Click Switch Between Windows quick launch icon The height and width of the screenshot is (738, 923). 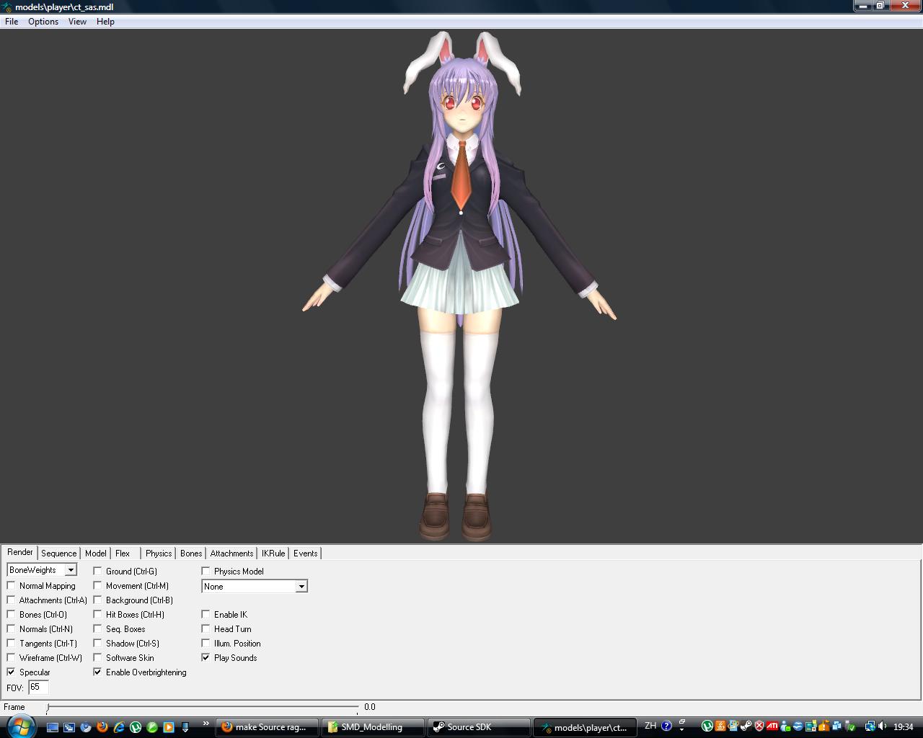point(69,727)
